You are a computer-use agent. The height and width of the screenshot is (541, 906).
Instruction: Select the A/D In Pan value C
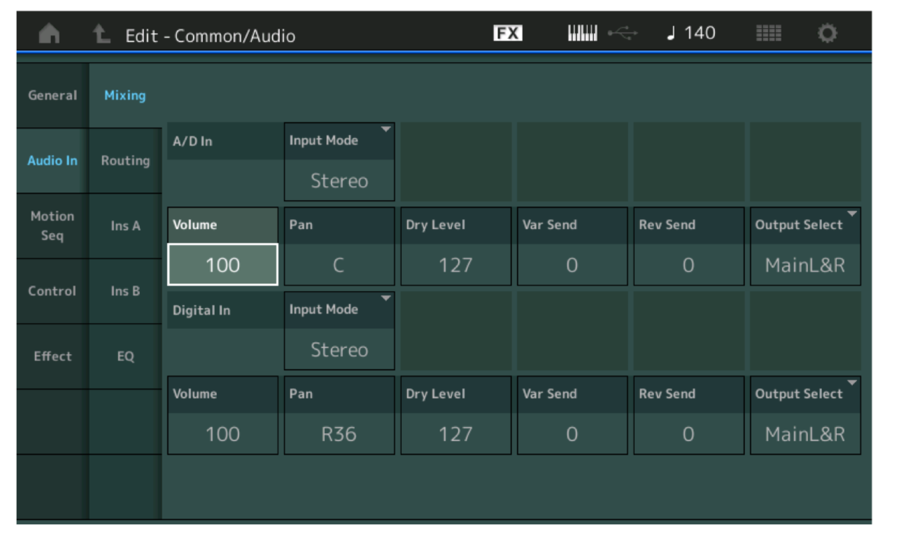339,265
